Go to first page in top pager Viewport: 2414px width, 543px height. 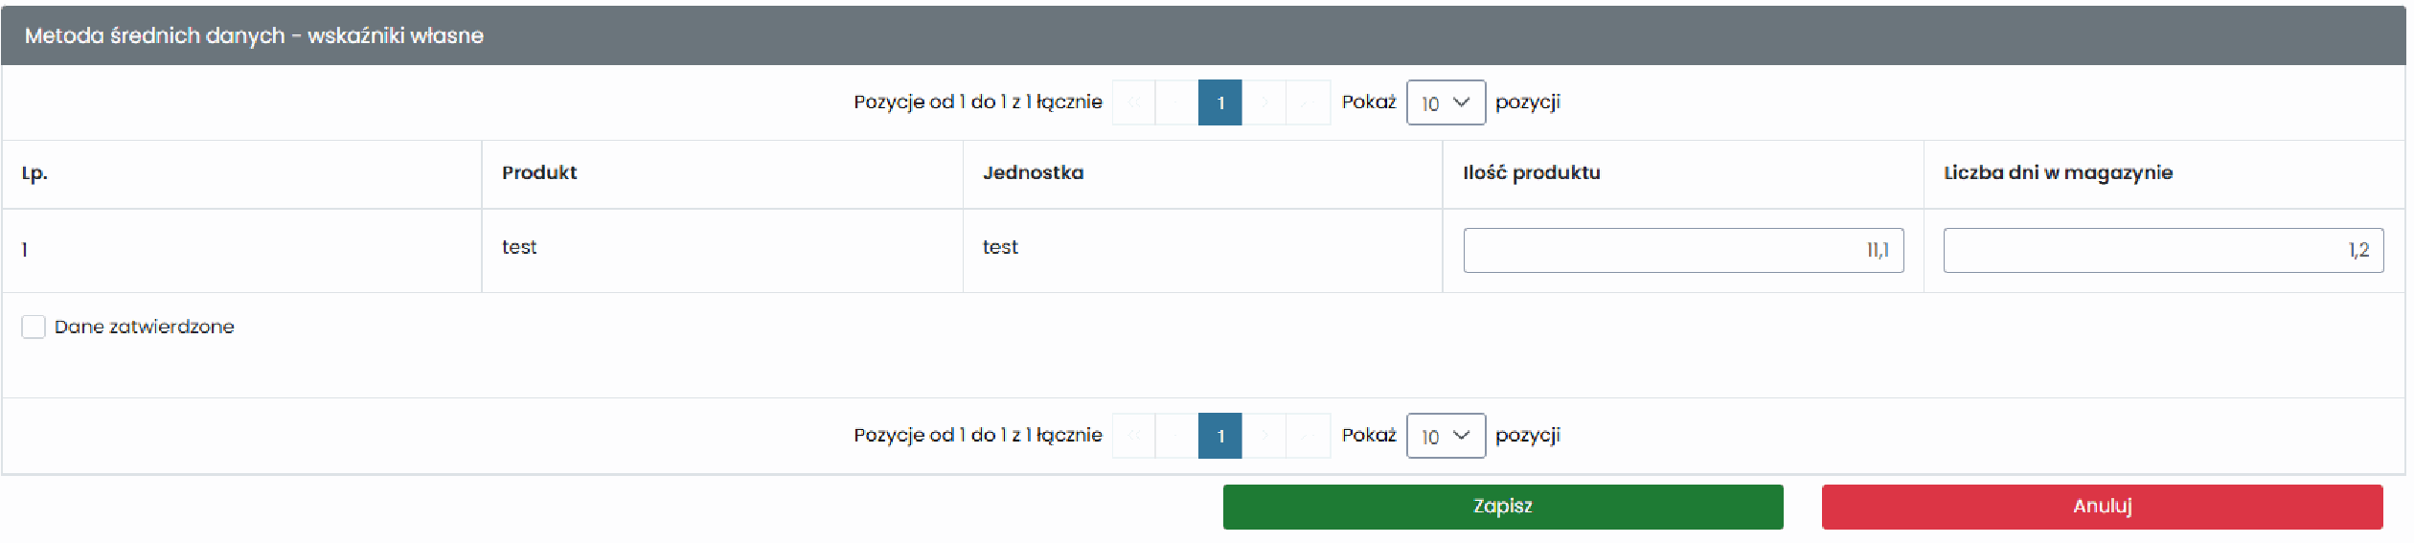(1133, 102)
